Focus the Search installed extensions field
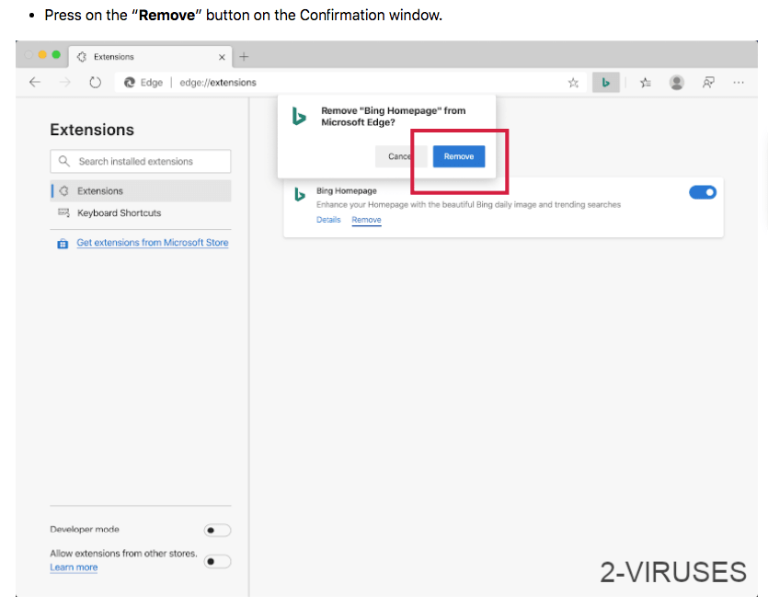 (141, 161)
